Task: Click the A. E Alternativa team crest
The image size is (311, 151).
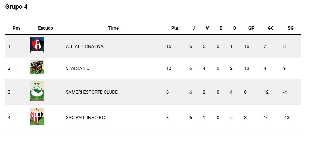Action: point(37,45)
